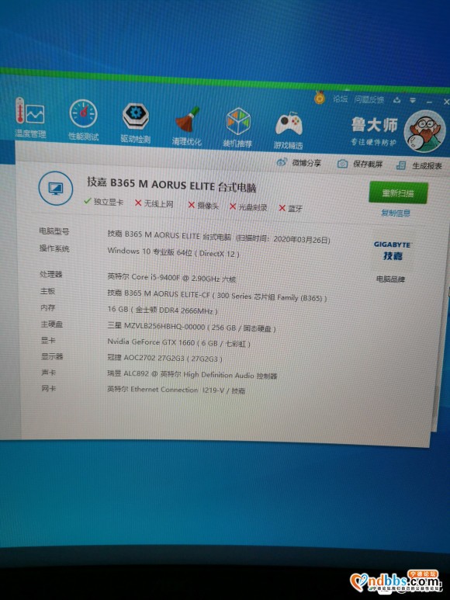
Task: Click the 内存 row label
Action: [48, 307]
